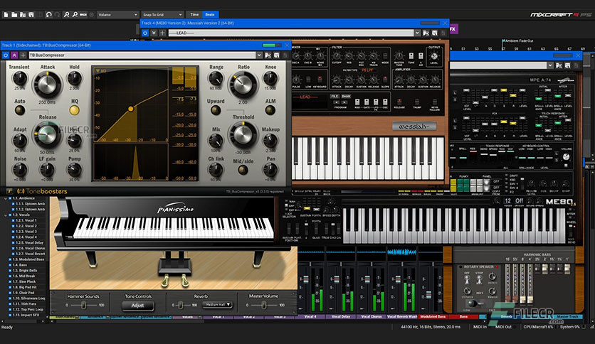Switch timeline to Beats mode

pyautogui.click(x=210, y=15)
